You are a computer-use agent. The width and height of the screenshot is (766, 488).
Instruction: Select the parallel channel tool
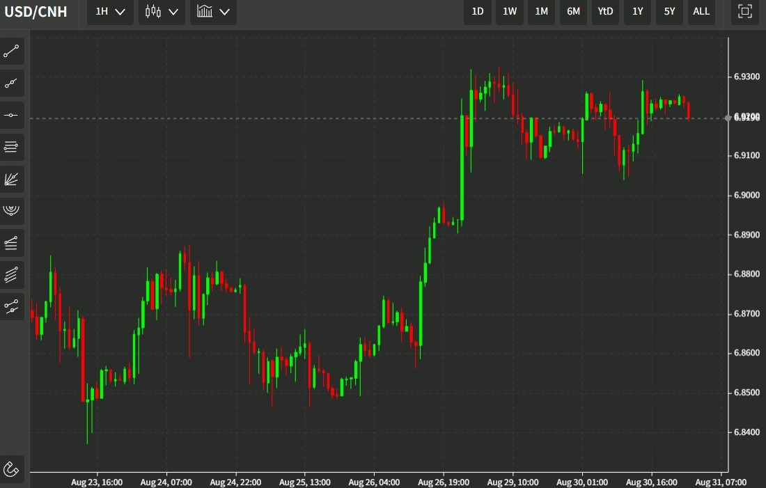click(11, 275)
